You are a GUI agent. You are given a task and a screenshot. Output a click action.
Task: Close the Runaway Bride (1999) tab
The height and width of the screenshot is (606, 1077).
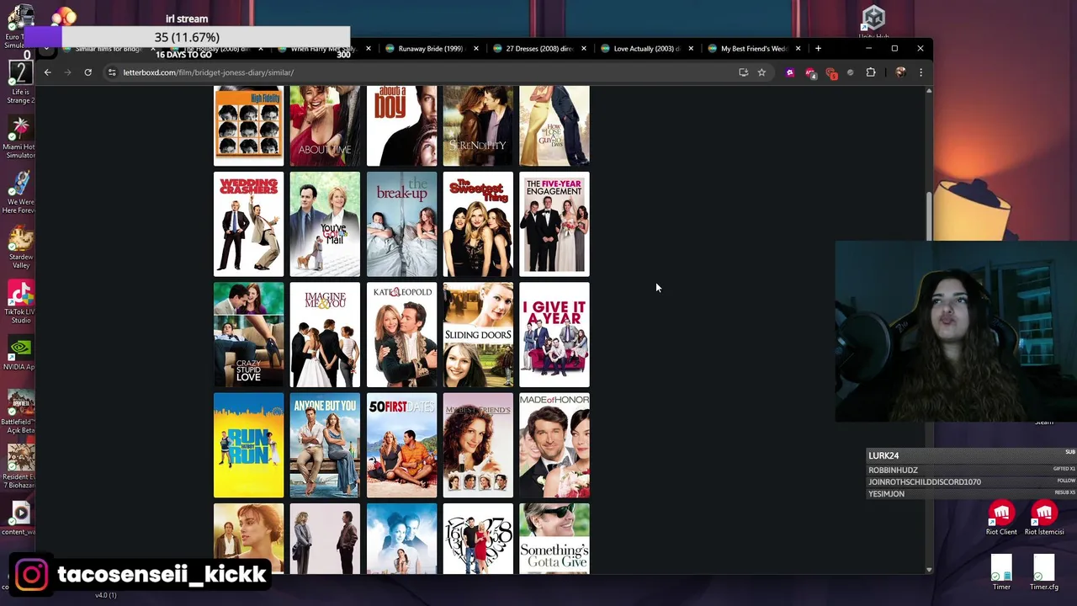(x=475, y=48)
